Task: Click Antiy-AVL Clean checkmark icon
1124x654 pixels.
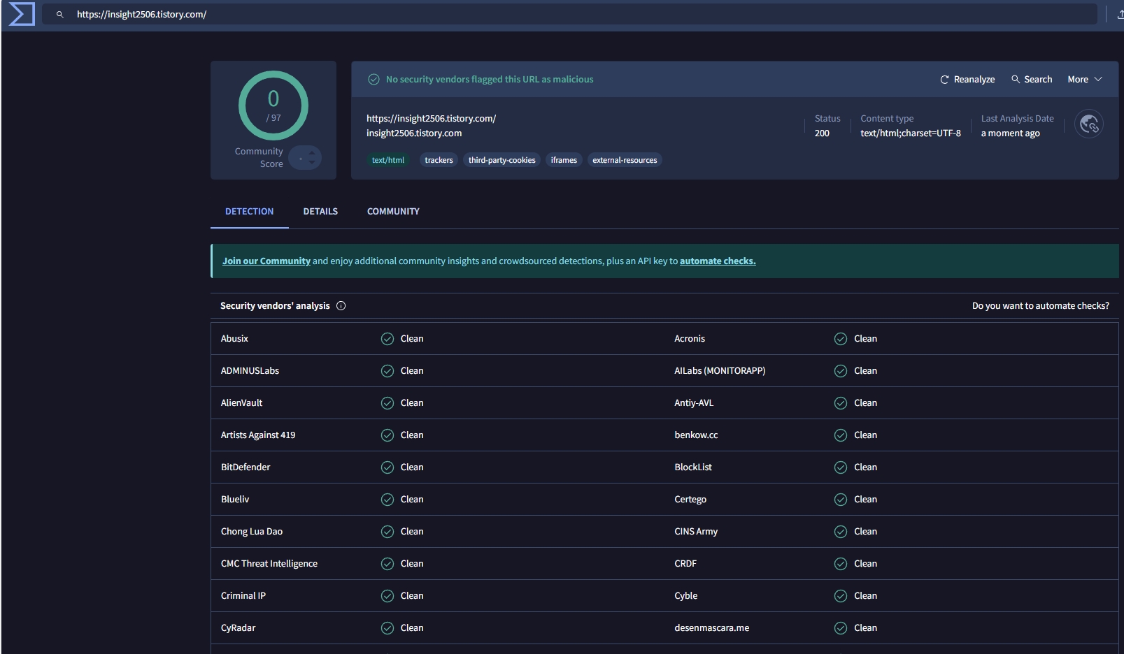Action: pyautogui.click(x=841, y=403)
